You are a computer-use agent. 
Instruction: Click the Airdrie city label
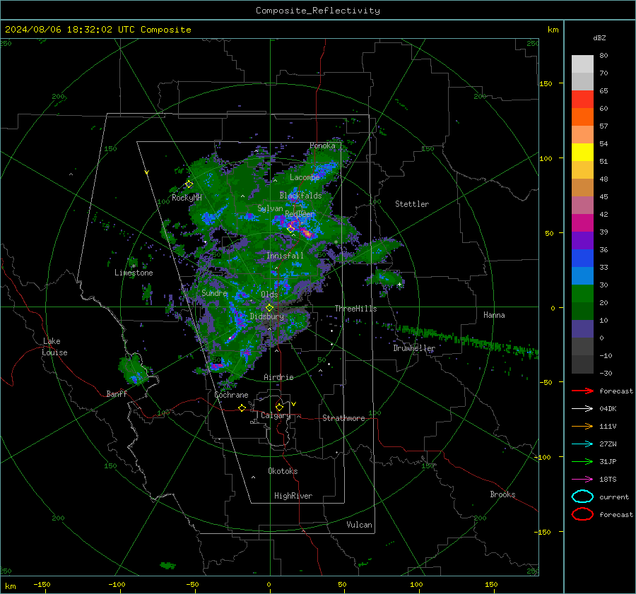278,377
